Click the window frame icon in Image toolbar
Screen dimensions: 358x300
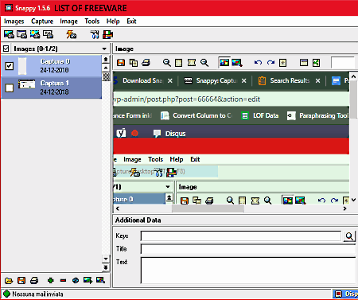(x=304, y=63)
